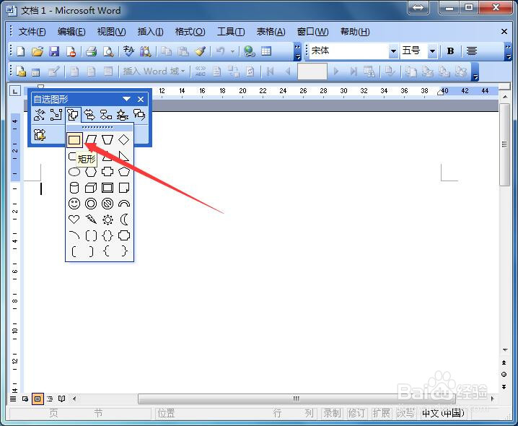Open the Callouts category
The image size is (518, 426).
coord(139,115)
